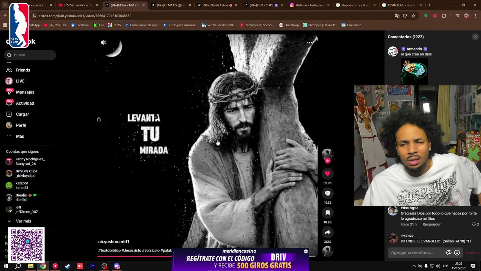This screenshot has width=481, height=271.
Task: Switch to the Historias Instagram tab
Action: 310,5
